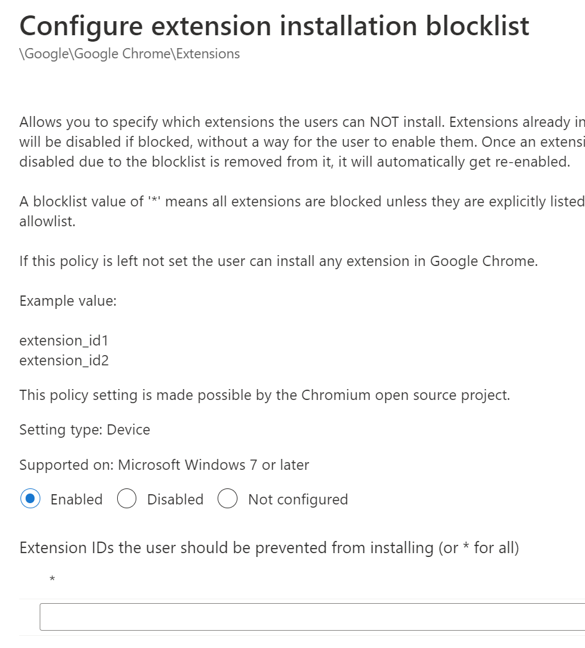Click the 'Enabled' label text
585x648 pixels.
[76, 499]
